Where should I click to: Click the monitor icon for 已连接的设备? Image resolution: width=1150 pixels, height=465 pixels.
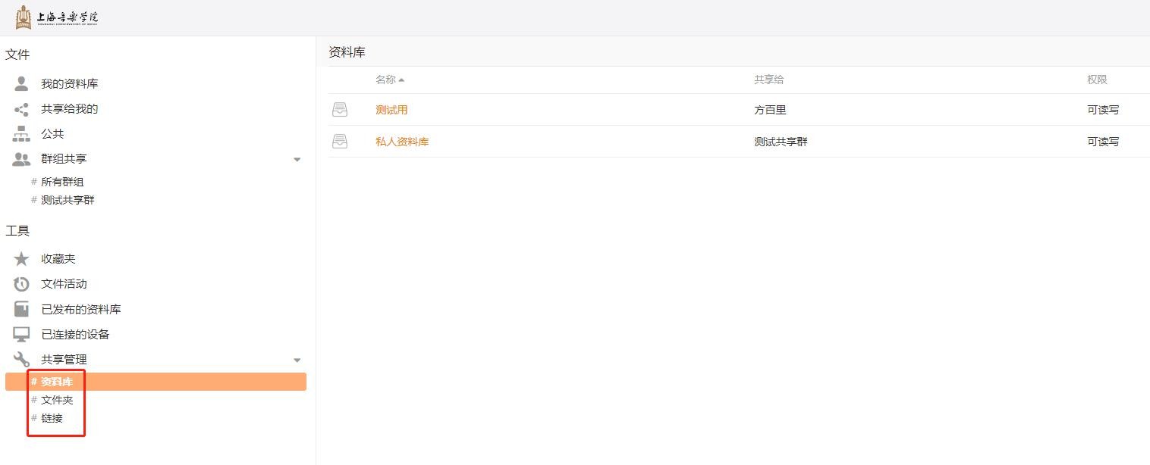click(21, 334)
